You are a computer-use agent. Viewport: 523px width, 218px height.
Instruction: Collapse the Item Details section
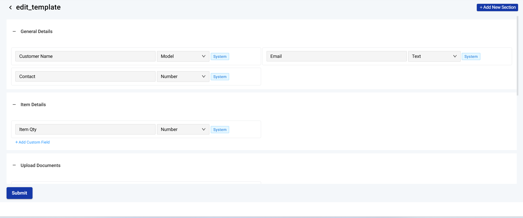[x=14, y=105]
